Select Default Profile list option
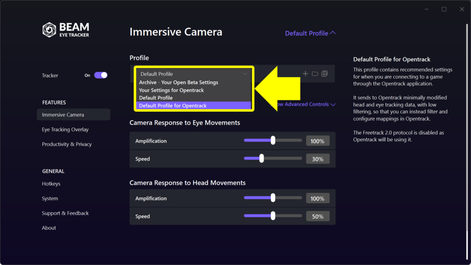This screenshot has width=471, height=265. tap(194, 98)
